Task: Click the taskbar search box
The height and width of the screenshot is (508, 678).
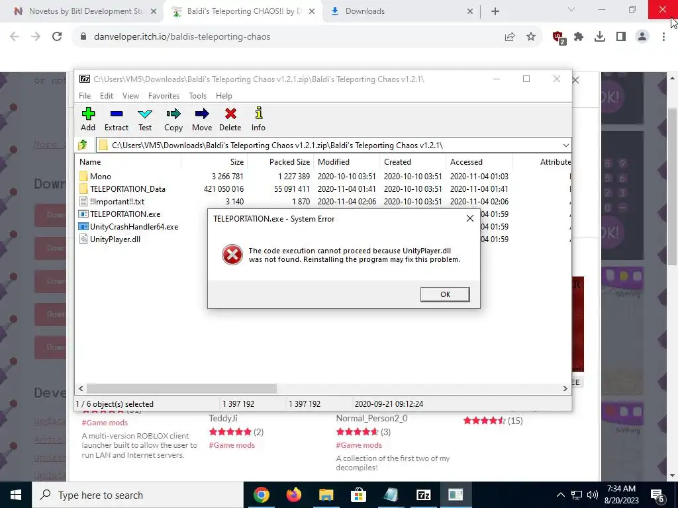Action: (138, 495)
